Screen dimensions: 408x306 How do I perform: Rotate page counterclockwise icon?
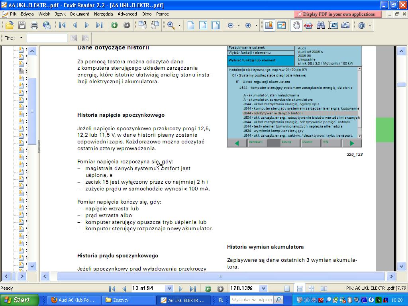click(x=155, y=25)
